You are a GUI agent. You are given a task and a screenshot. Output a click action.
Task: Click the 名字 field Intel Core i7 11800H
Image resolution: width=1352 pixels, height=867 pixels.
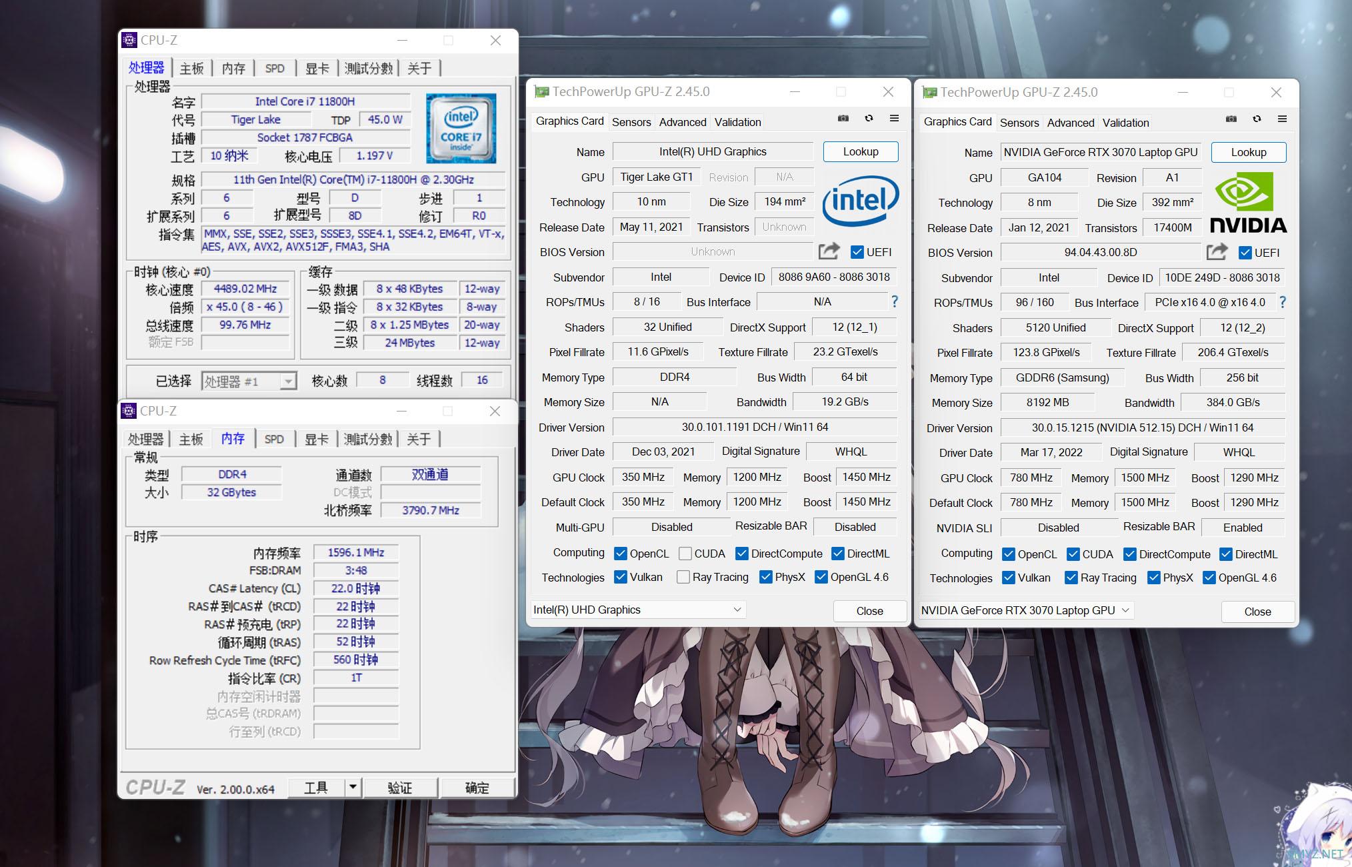(305, 101)
